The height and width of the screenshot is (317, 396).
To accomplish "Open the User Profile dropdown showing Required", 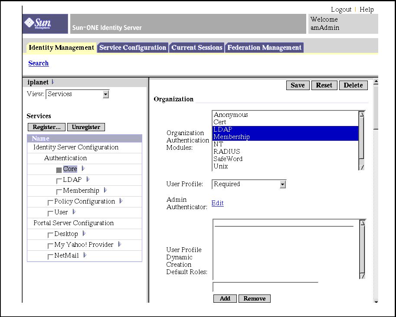I will (249, 184).
